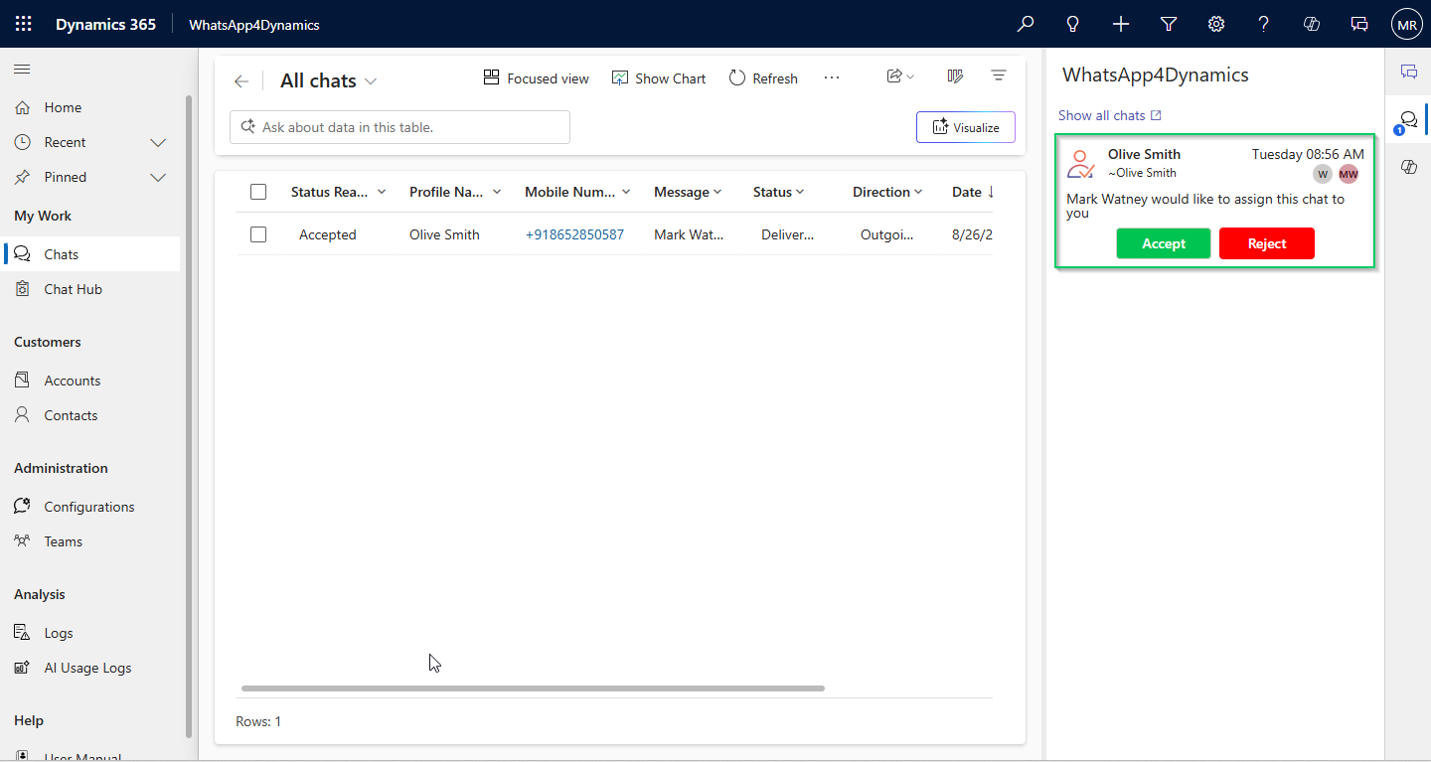
Task: Open the settings gear icon
Action: [x=1216, y=24]
